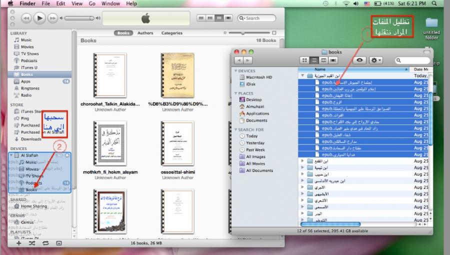Click the Music icon in Library
Screen dimensions: 450x255
[16, 40]
